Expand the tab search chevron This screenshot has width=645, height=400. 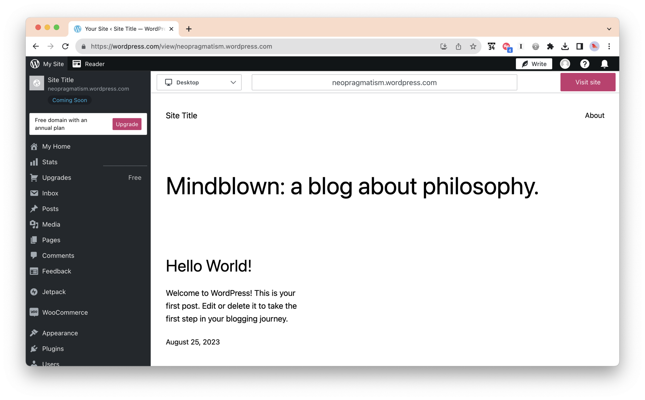click(609, 29)
